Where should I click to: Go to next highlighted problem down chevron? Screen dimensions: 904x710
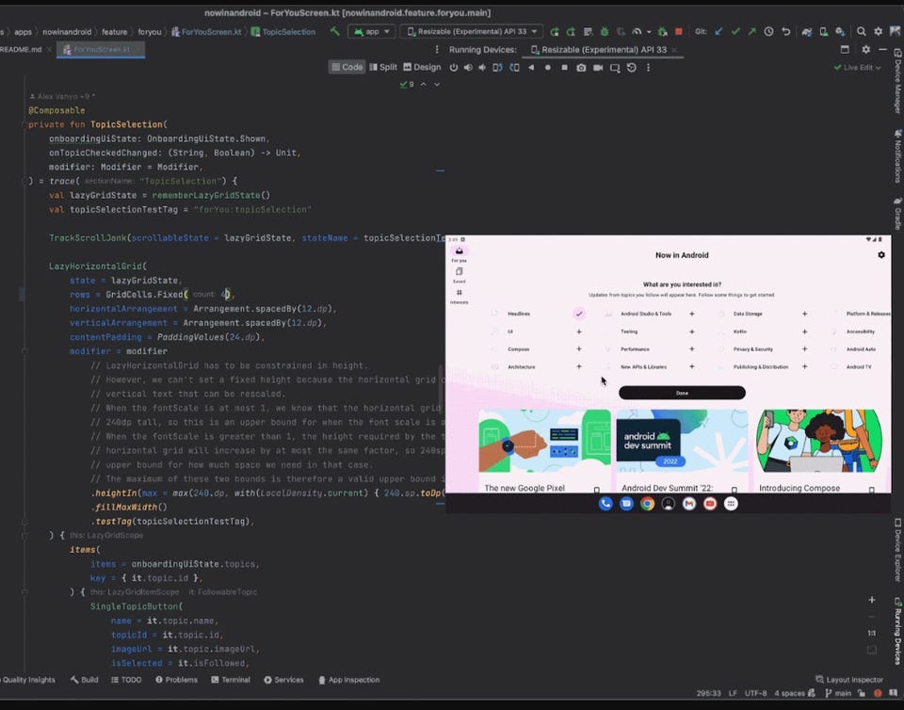pyautogui.click(x=437, y=84)
